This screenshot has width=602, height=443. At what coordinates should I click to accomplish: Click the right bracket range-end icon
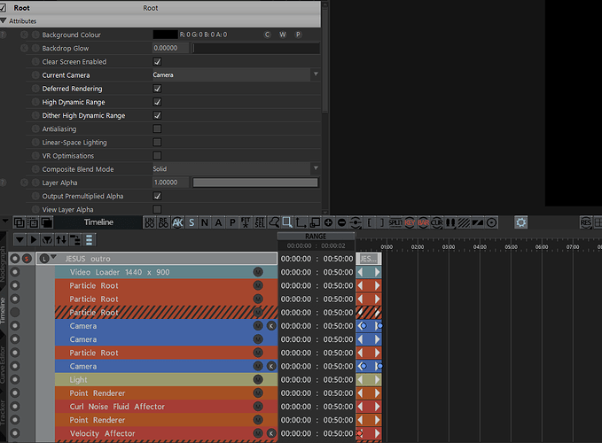(382, 222)
